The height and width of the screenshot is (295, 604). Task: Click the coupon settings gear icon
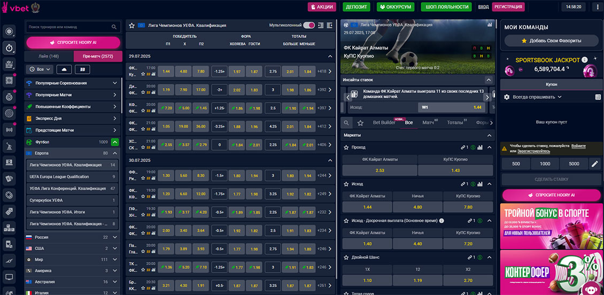[507, 97]
